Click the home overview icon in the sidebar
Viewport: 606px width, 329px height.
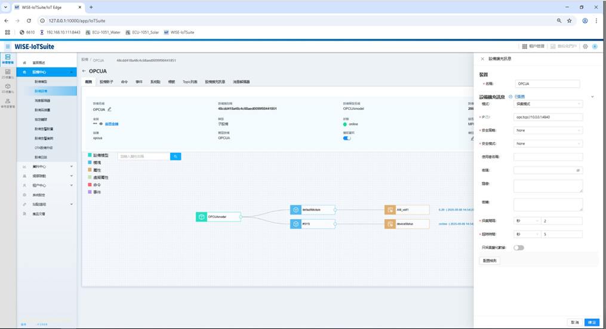pos(24,63)
